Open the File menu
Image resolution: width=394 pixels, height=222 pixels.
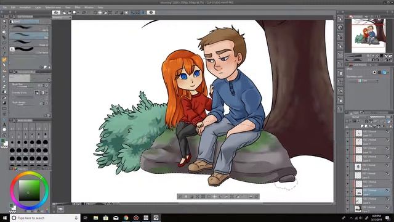(x=4, y=7)
